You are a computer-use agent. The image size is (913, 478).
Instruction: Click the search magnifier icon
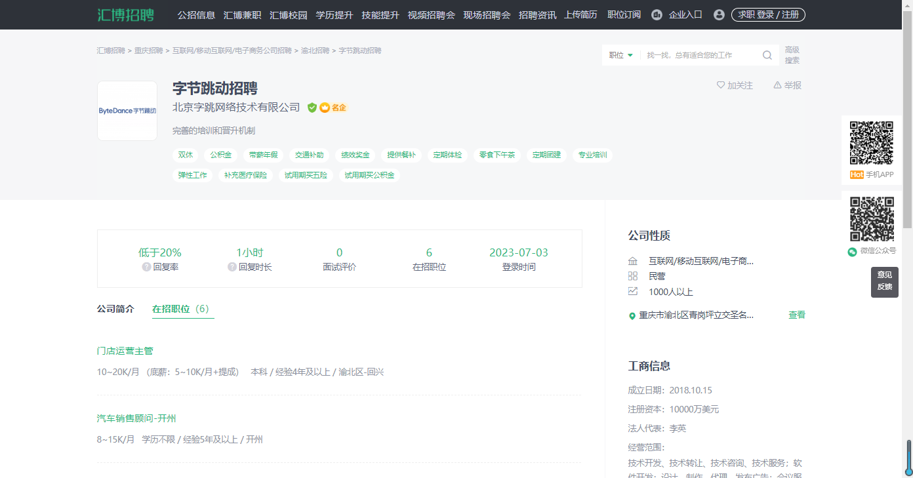tap(767, 55)
